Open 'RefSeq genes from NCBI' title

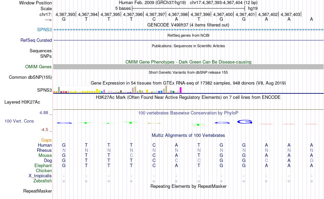click(x=188, y=35)
